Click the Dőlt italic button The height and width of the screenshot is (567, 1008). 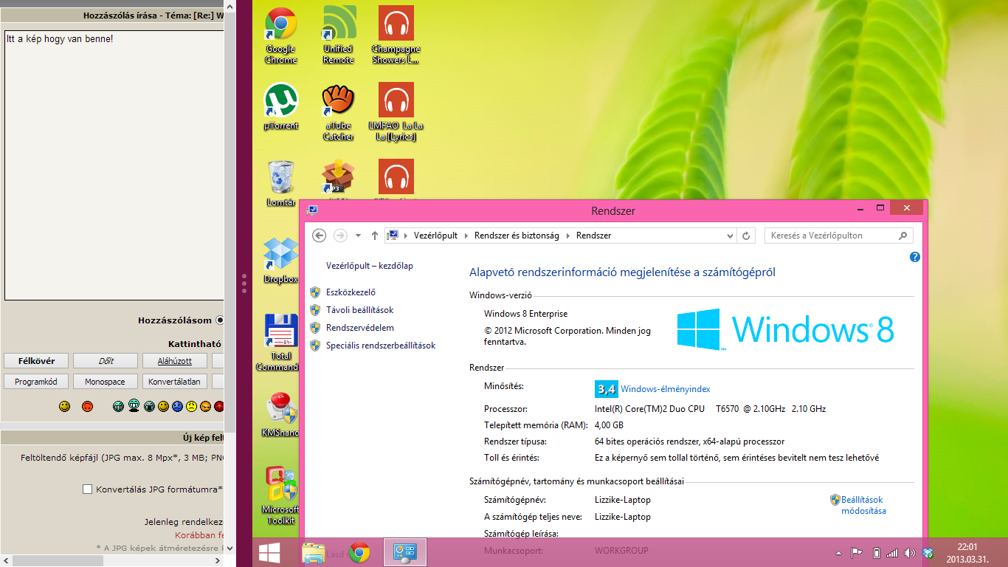pos(106,361)
